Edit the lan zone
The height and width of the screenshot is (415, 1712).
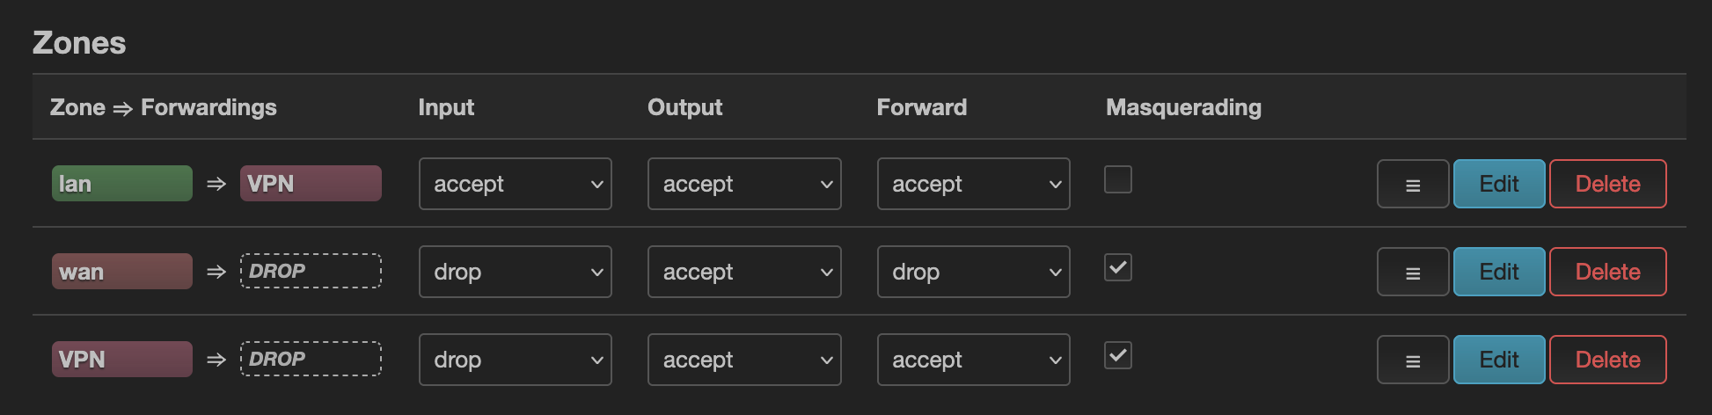[x=1498, y=184]
